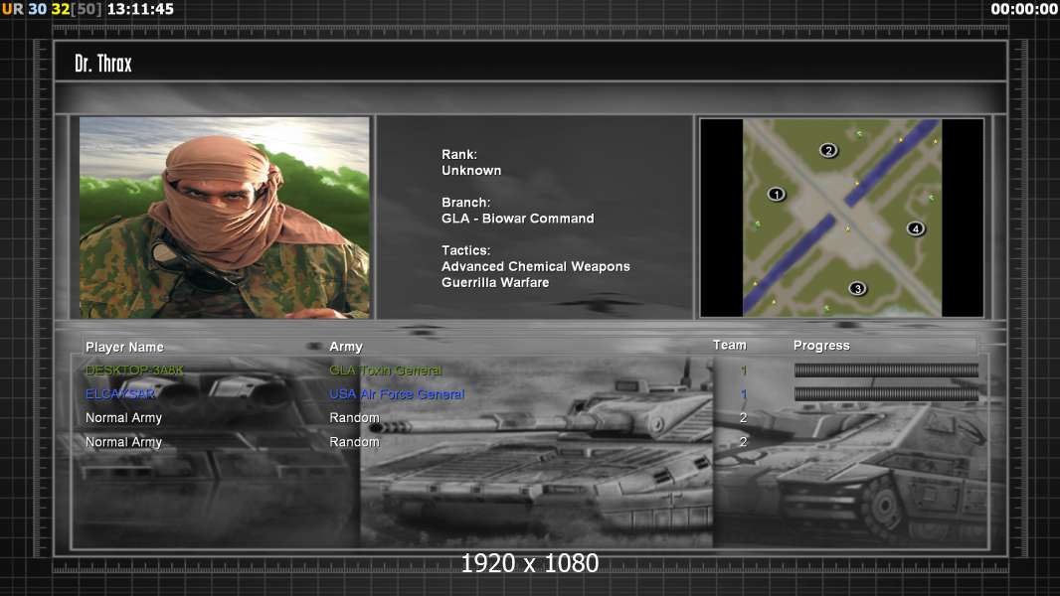Click the 00:00:00 timer at top right
This screenshot has height=596, width=1060.
1024,9
